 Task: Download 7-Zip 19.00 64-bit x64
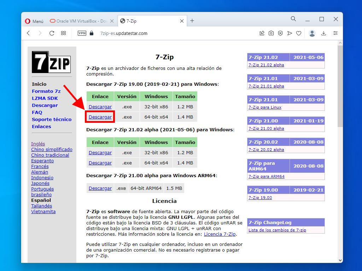[100, 117]
